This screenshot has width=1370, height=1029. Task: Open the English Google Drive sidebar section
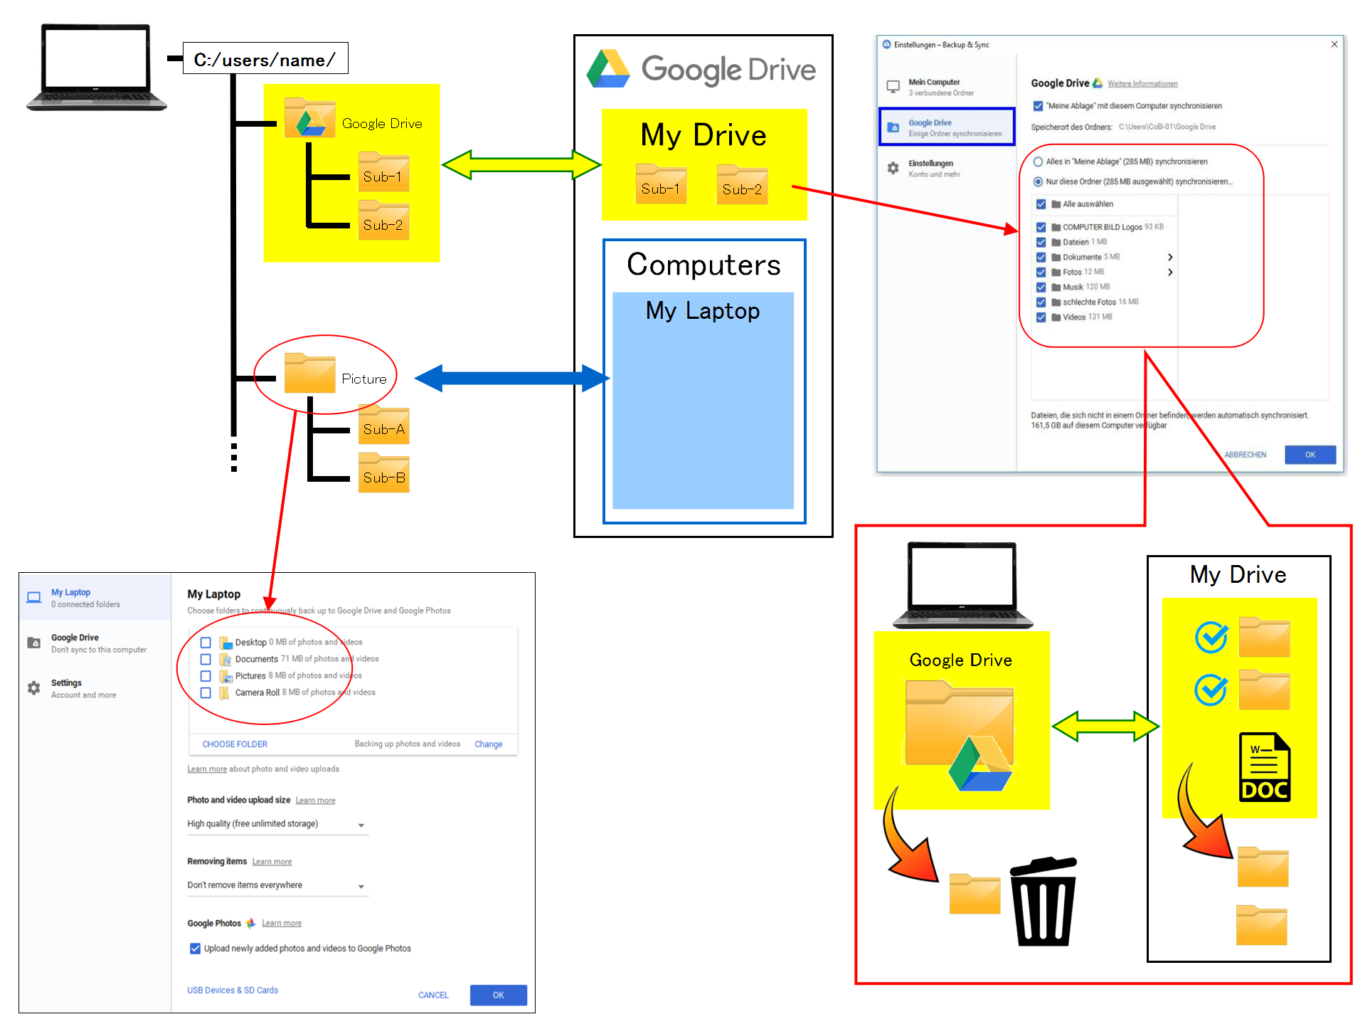(95, 643)
